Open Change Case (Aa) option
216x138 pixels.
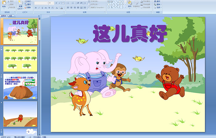(x=57, y=8)
